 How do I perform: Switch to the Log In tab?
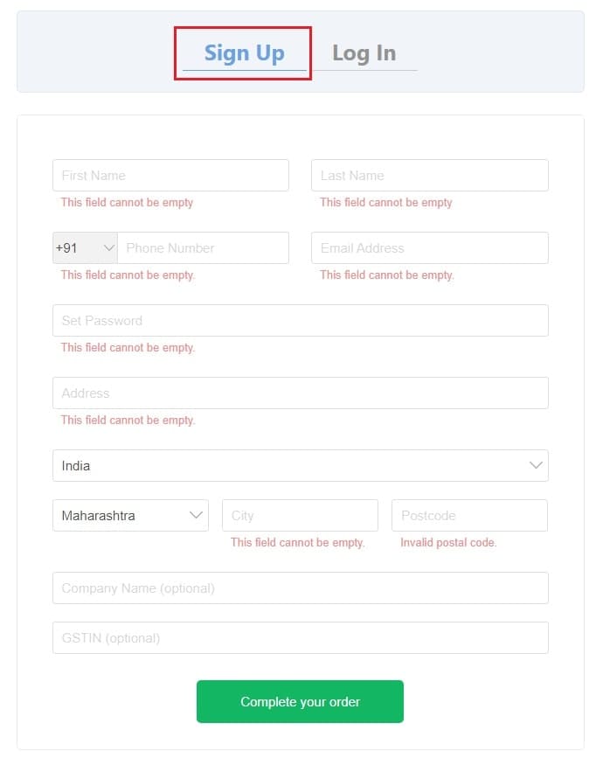pos(364,53)
